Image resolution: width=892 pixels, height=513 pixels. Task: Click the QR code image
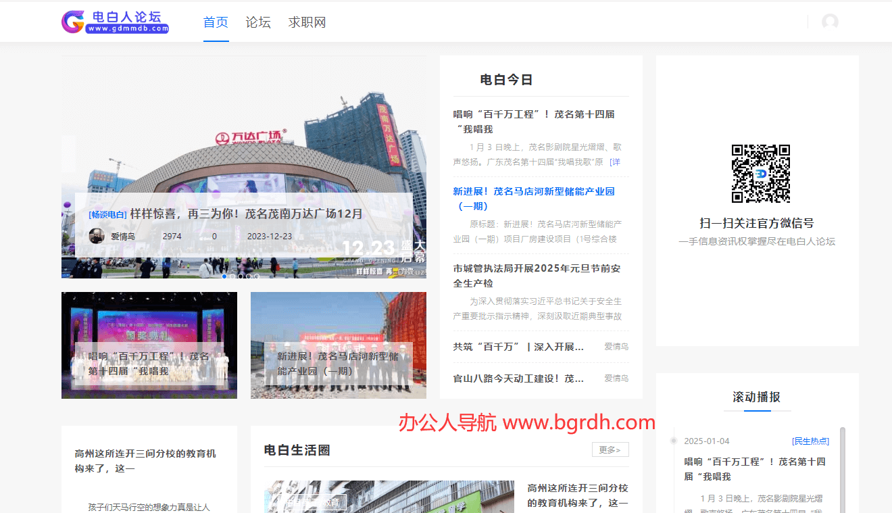click(761, 174)
